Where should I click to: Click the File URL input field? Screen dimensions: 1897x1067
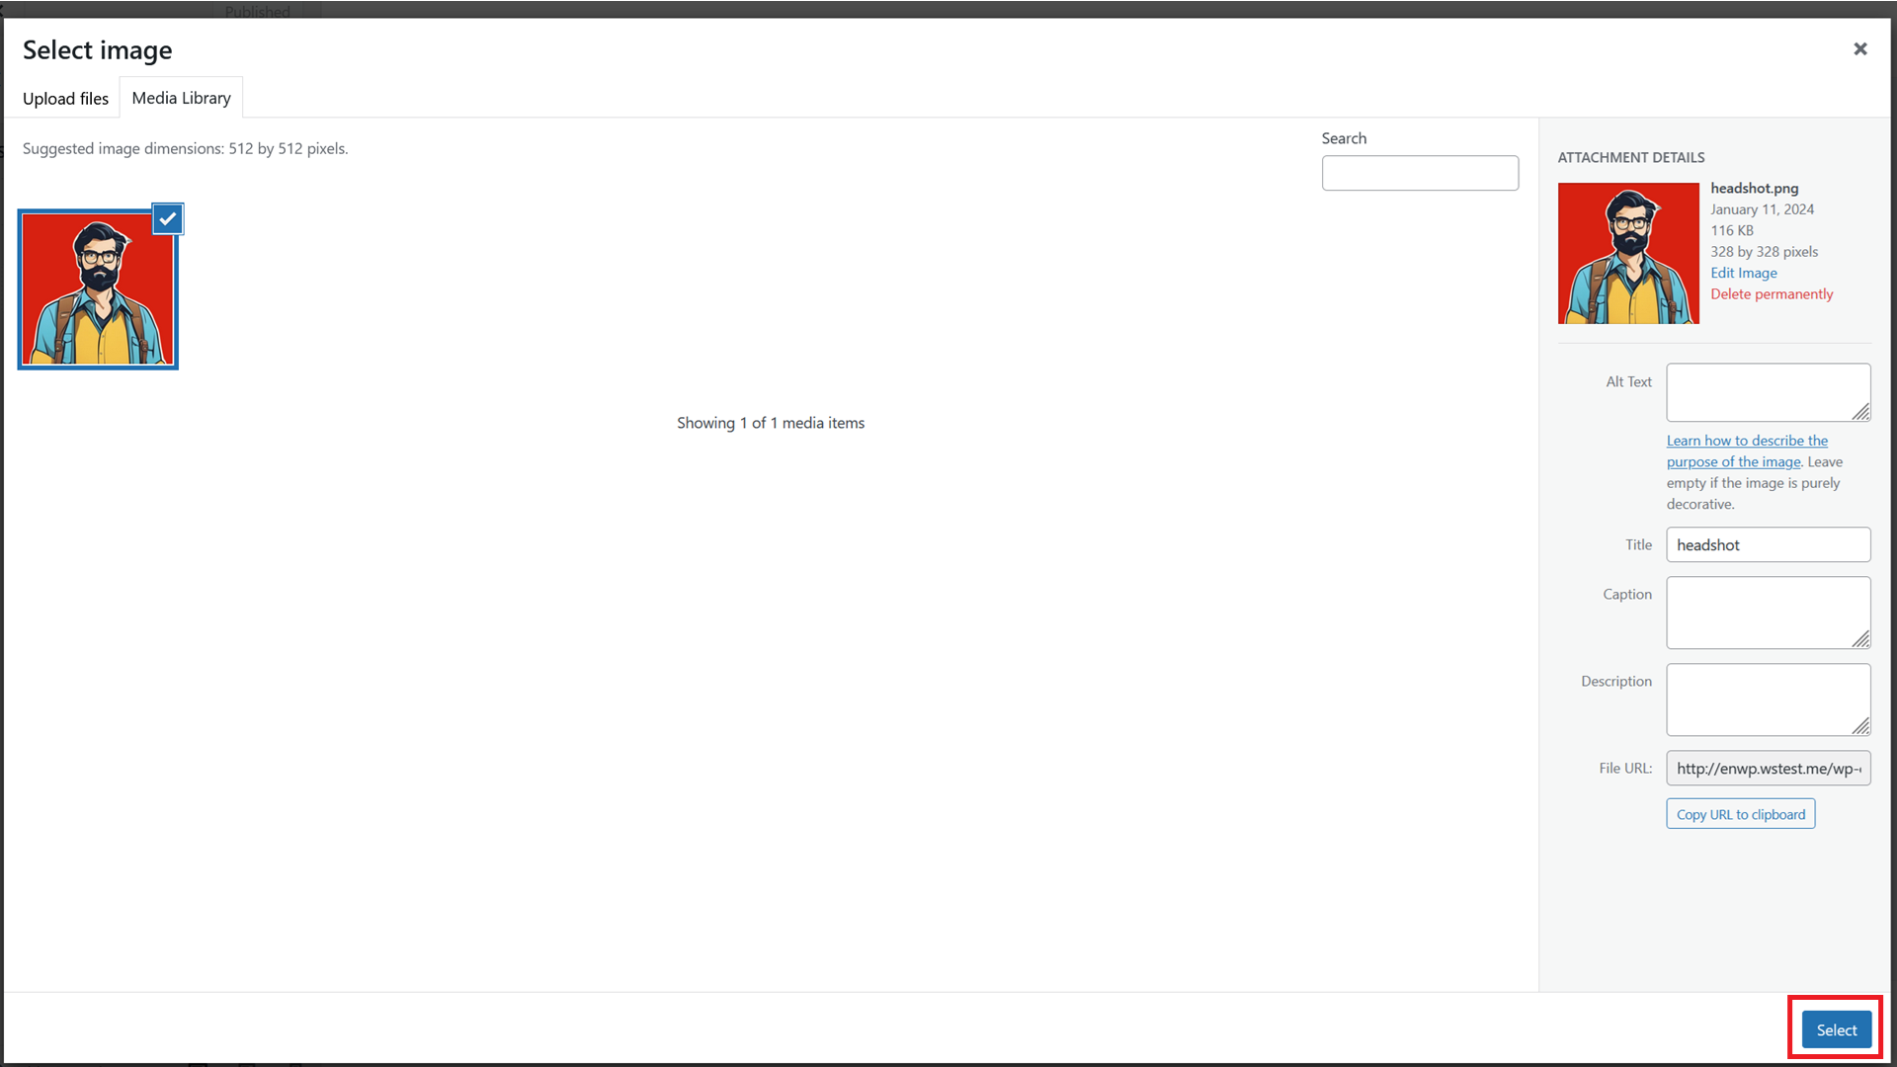(1768, 768)
